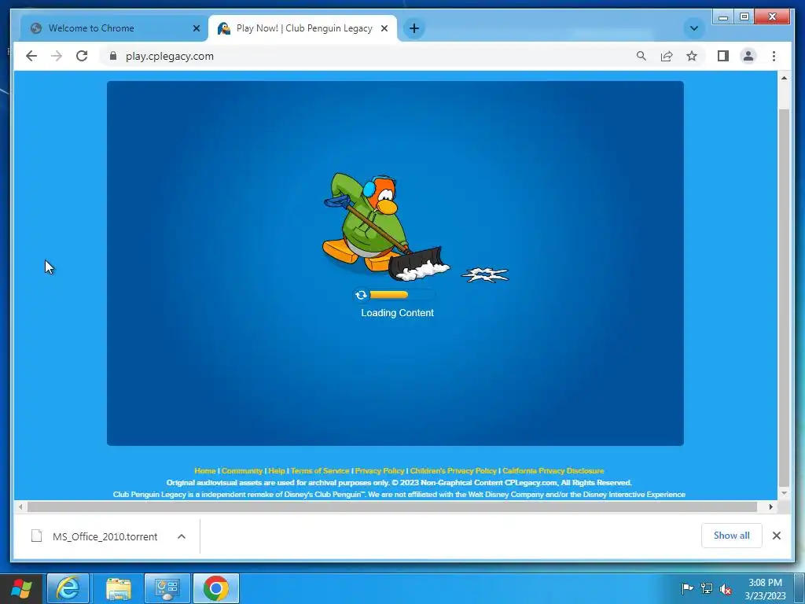
Task: Share this page using the share icon
Action: pos(667,56)
